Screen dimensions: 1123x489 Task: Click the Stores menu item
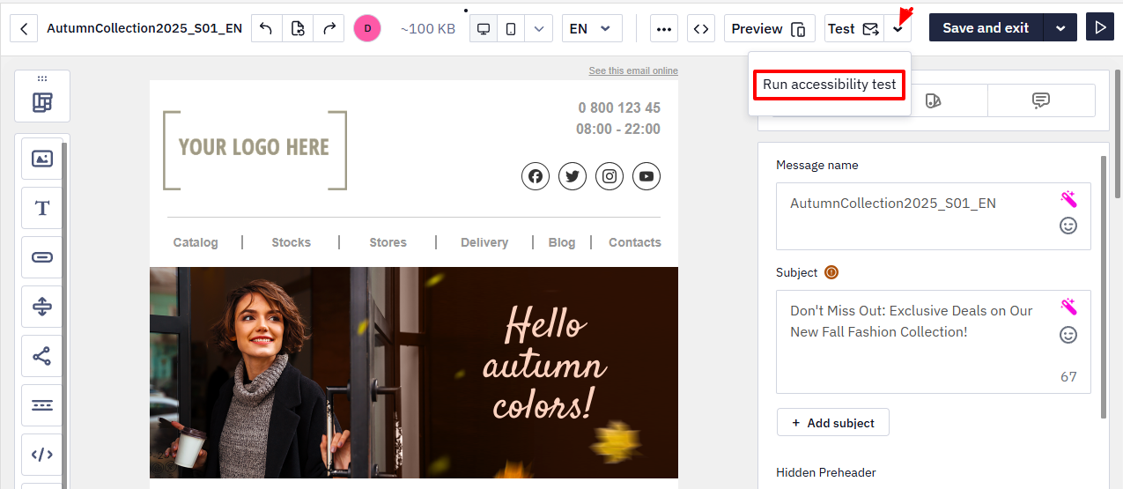388,242
